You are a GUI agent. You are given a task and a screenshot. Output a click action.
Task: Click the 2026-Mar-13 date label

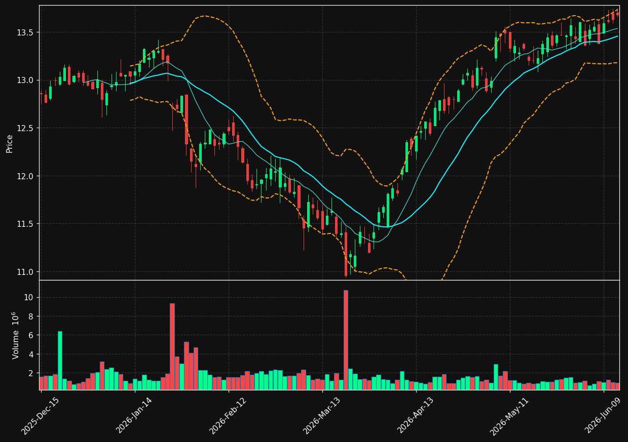[x=322, y=416]
